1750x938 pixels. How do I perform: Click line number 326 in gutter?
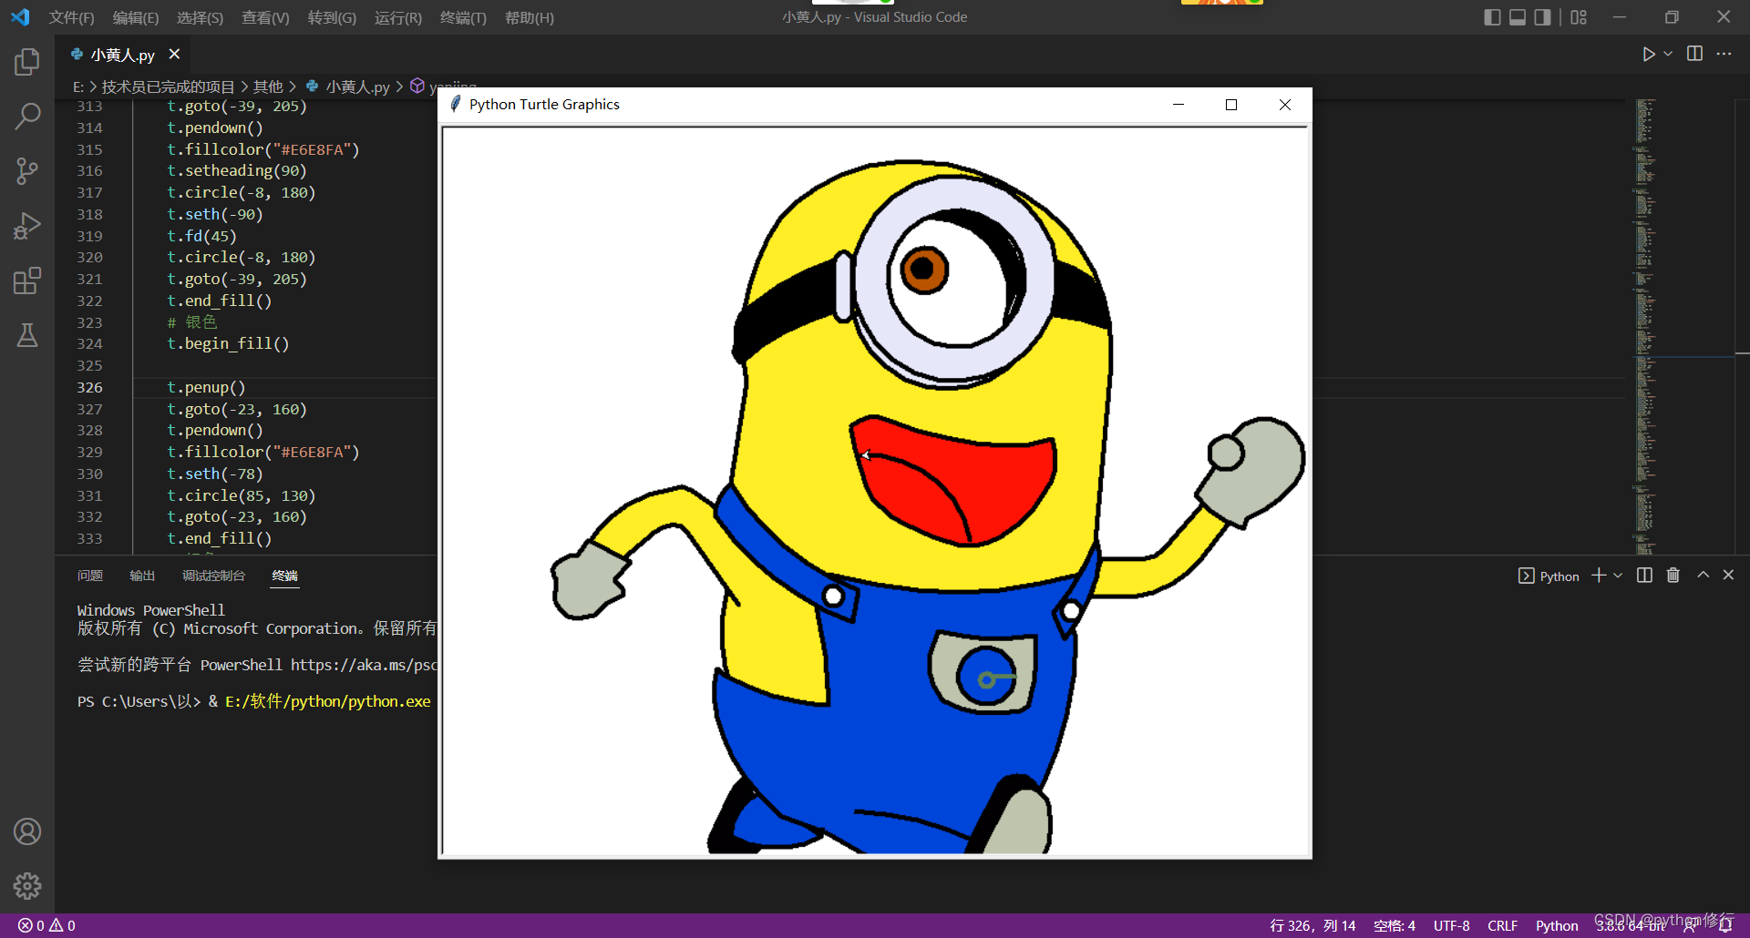coord(89,387)
